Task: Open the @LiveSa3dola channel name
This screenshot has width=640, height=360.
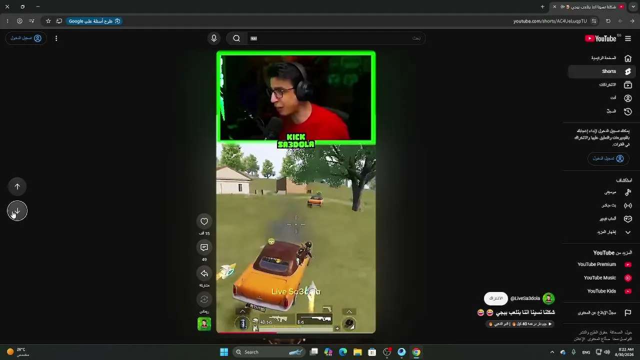Action: click(x=525, y=298)
